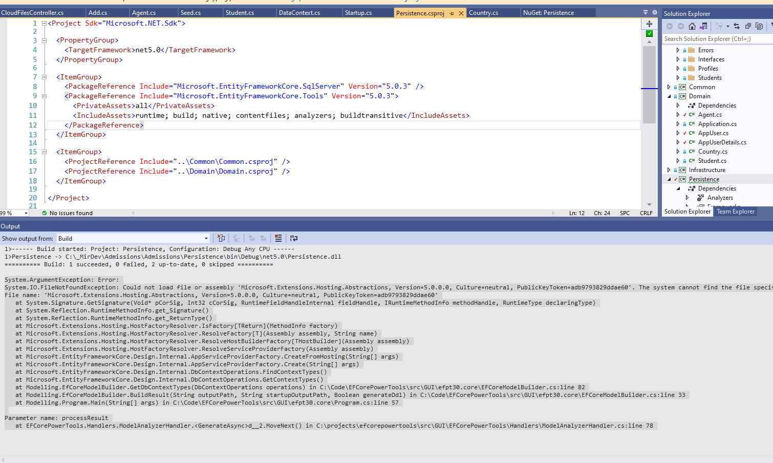The width and height of the screenshot is (773, 463).
Task: Click the Home icon in Solution Explorer
Action: (x=692, y=25)
